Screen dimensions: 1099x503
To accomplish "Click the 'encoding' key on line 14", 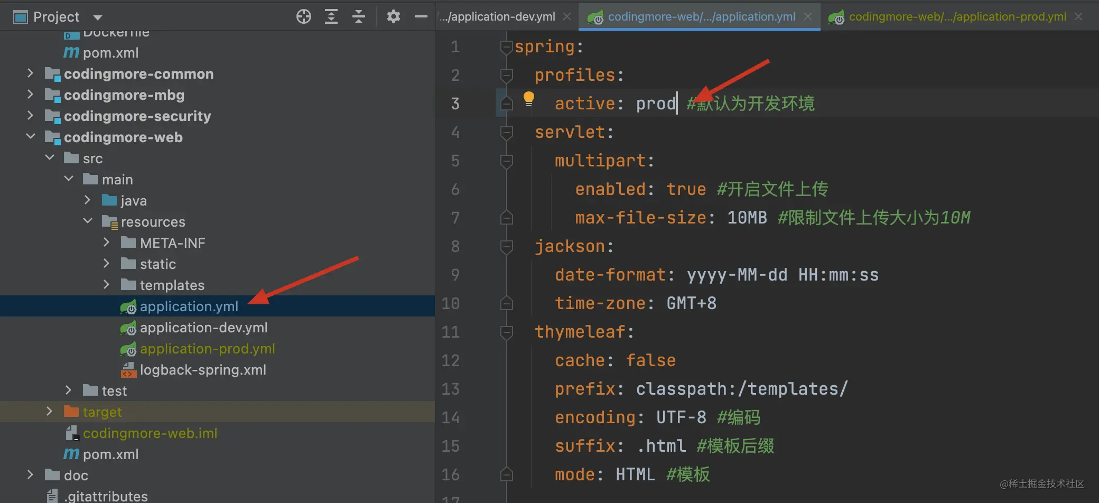I will coord(595,417).
